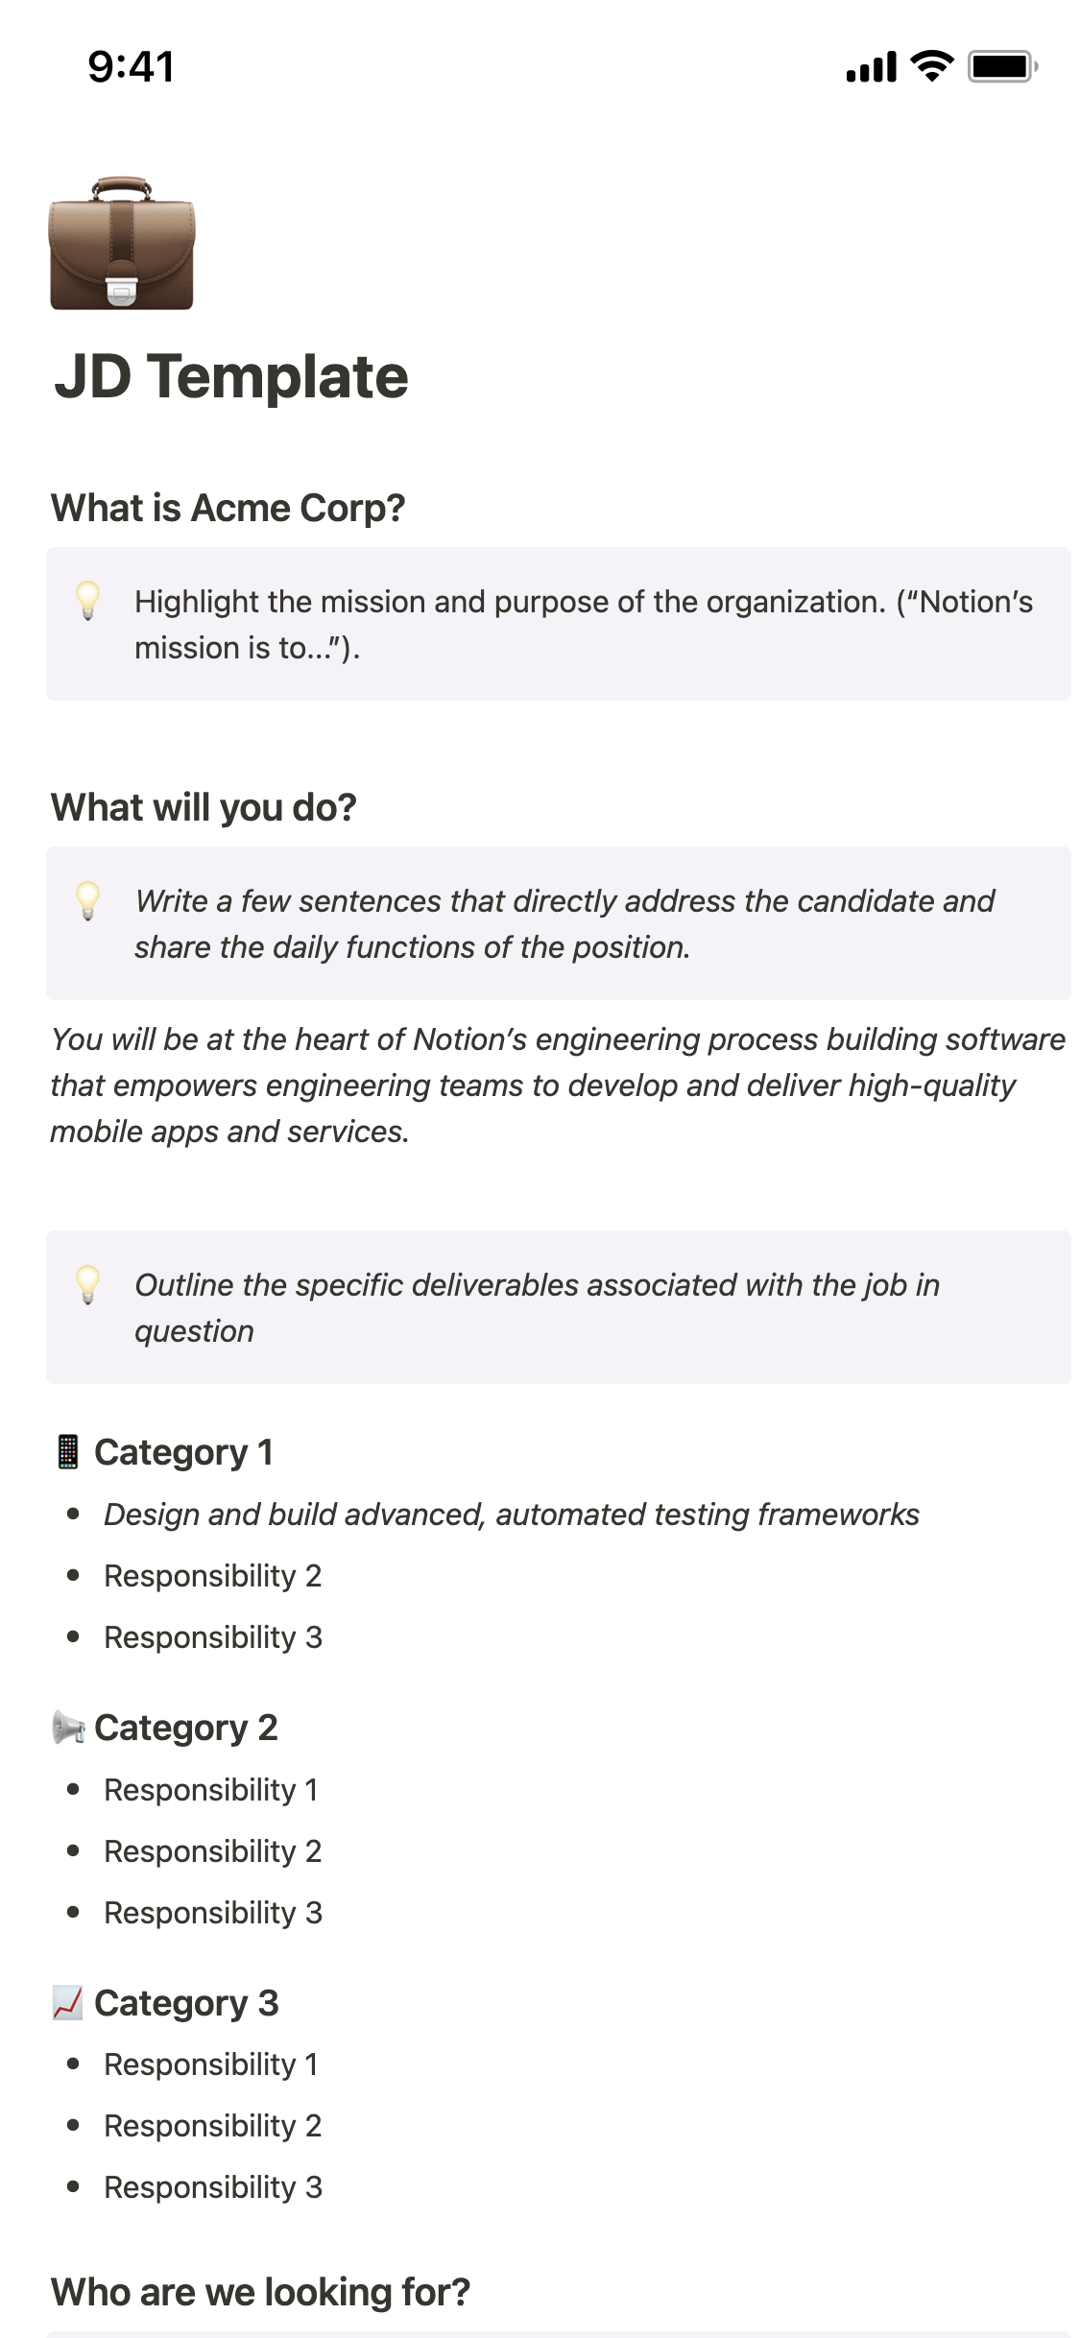The image size is (1080, 2338).
Task: Tap the 'Who are we looking for?' heading
Action: 260,2292
